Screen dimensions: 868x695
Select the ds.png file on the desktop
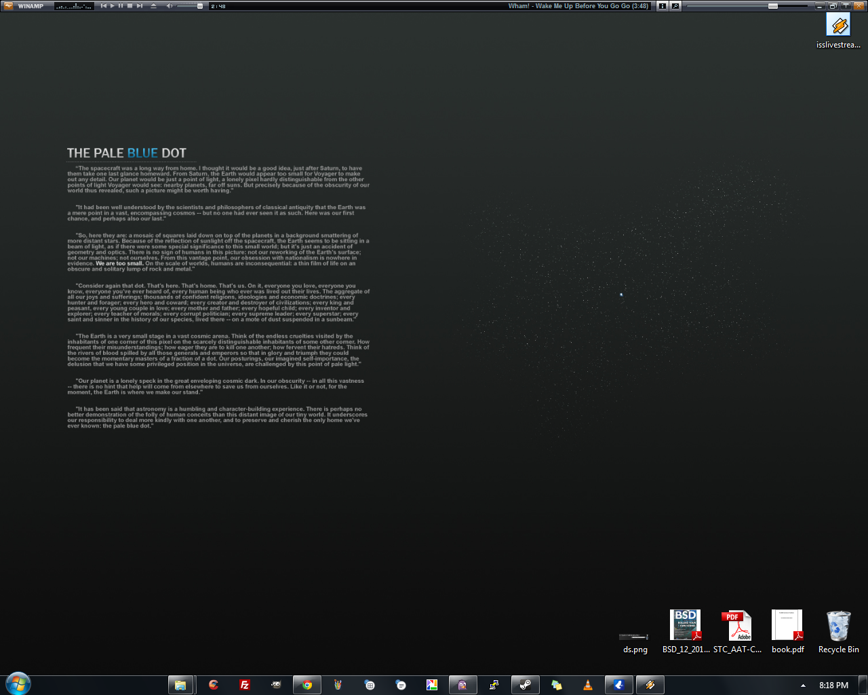coord(635,642)
